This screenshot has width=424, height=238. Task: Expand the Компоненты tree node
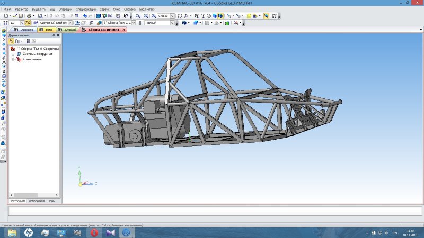point(13,59)
